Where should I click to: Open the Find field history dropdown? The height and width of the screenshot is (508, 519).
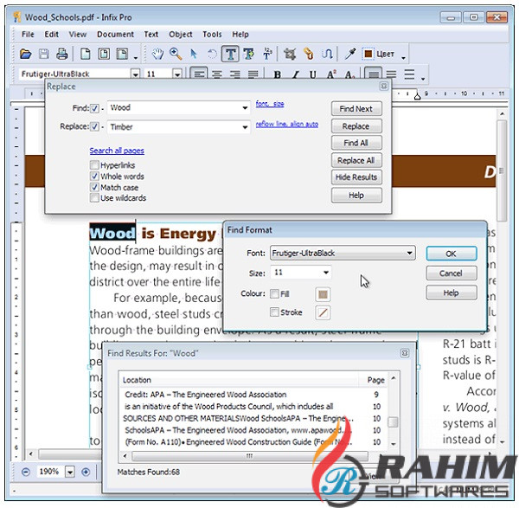coord(245,108)
